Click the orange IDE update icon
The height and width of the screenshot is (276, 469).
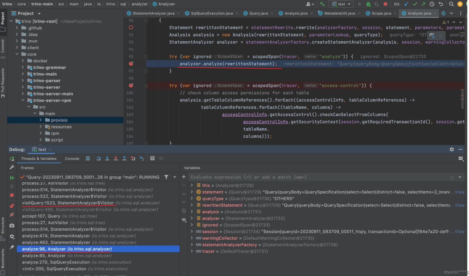[460, 4]
